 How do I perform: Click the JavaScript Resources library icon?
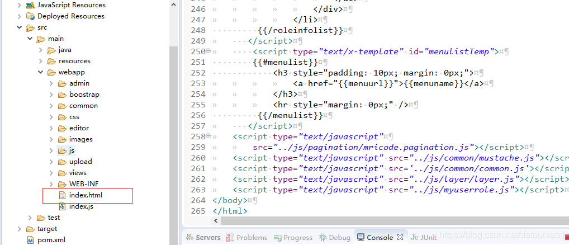31,5
